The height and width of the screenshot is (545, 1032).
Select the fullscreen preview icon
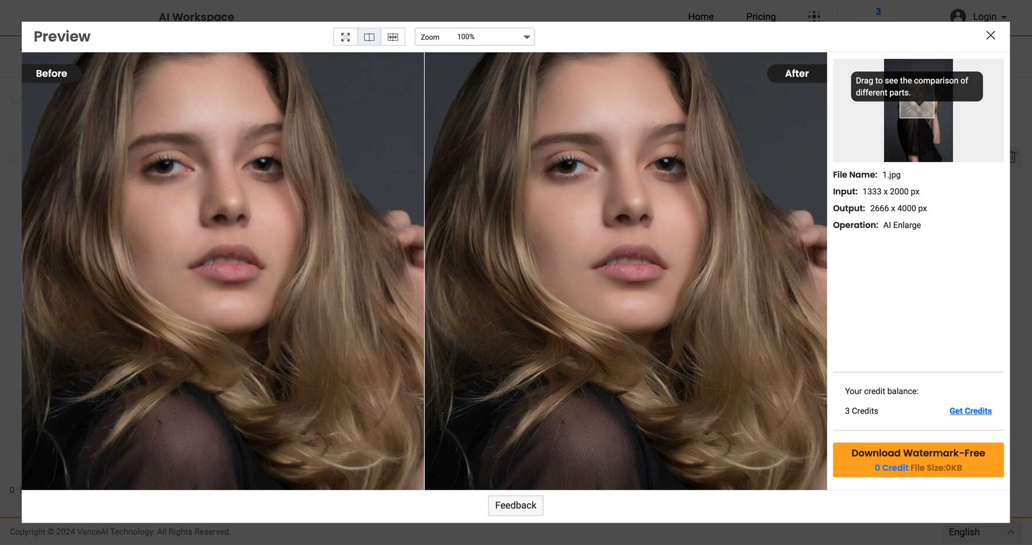pyautogui.click(x=345, y=36)
